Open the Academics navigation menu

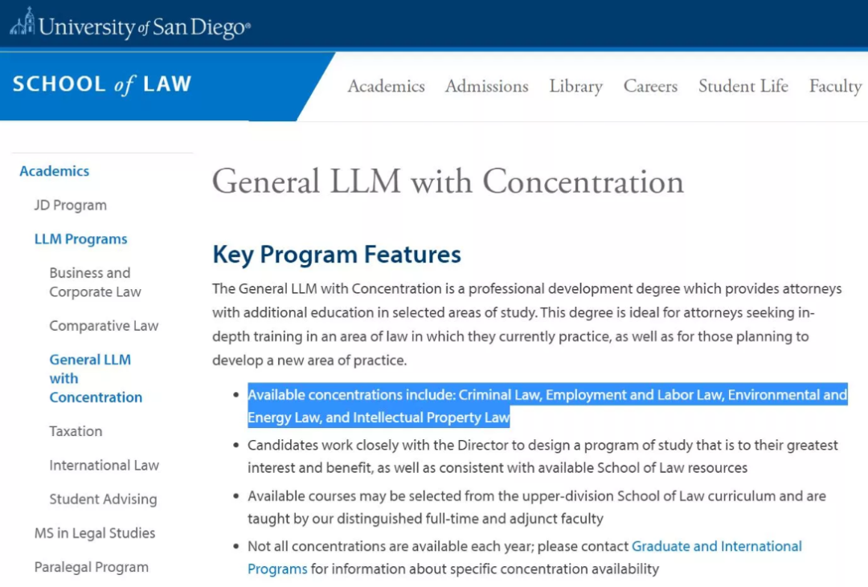(386, 86)
